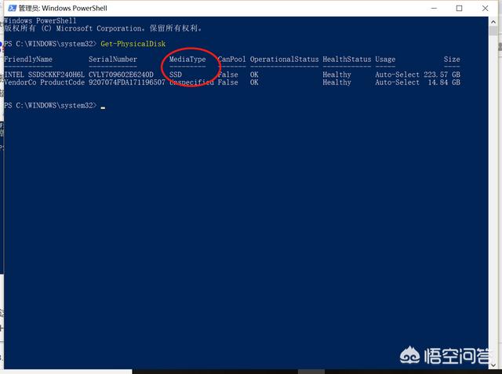Click serial number CVLY709602E6240D
Viewport: 502px width, 374px height.
coord(121,74)
